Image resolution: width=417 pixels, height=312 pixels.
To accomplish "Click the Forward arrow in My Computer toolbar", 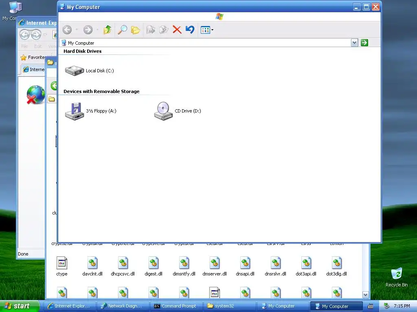I will (88, 30).
